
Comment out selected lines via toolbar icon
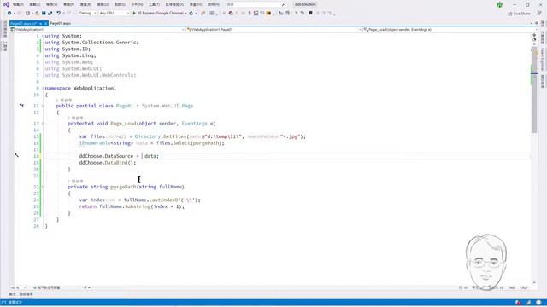point(297,13)
